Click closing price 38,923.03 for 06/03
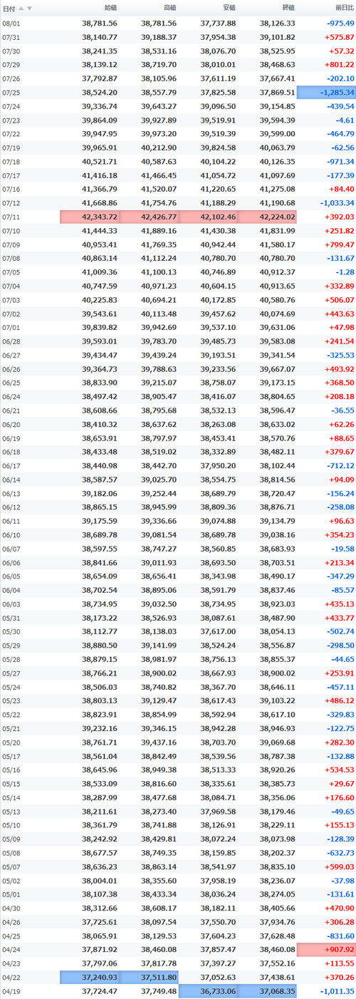This screenshot has width=356, height=999. 277,606
